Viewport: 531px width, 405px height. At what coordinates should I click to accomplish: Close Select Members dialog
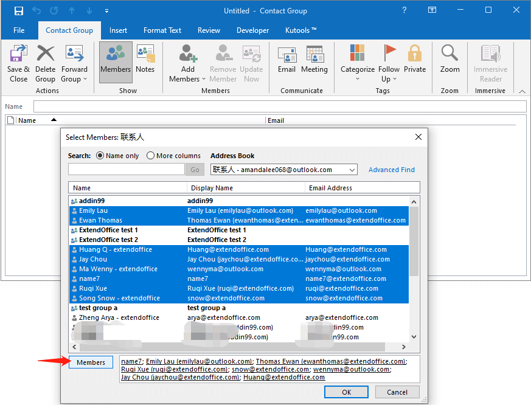tap(418, 137)
